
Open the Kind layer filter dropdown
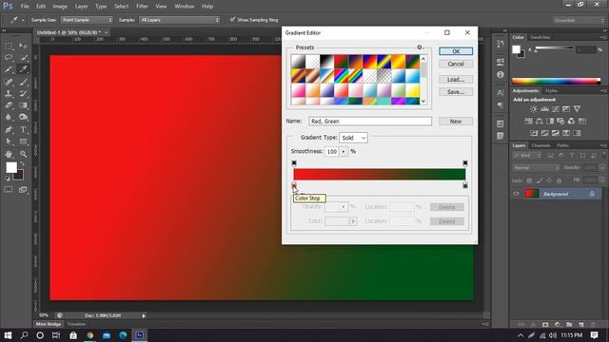[527, 156]
